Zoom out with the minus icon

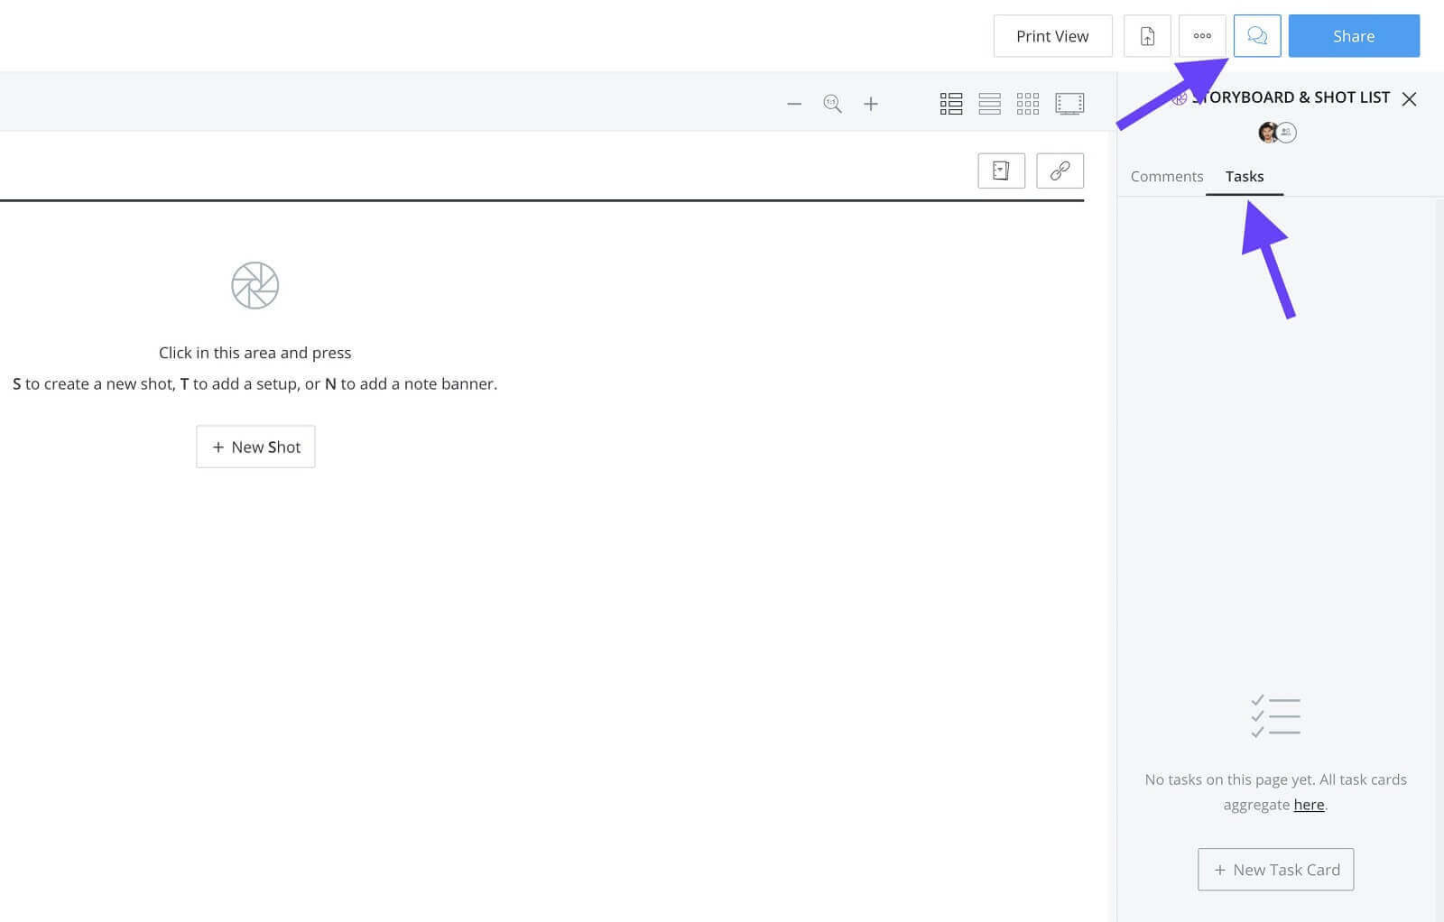click(794, 105)
